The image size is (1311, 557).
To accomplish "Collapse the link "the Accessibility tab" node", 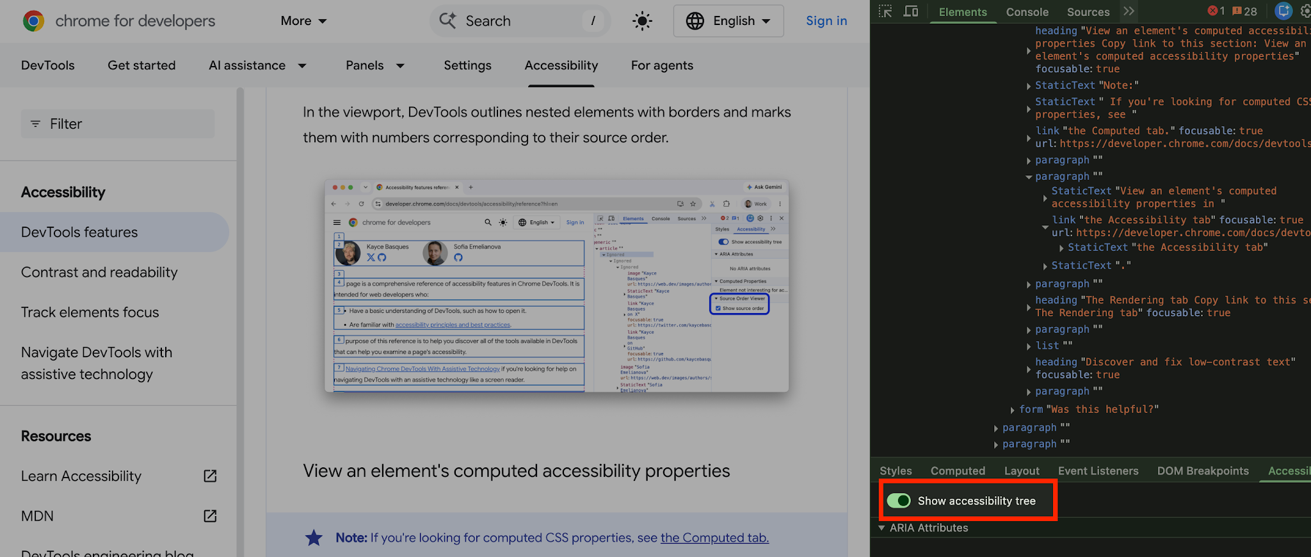I will (x=1045, y=227).
